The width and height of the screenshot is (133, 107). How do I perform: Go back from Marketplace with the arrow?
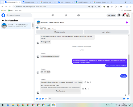click(x=3, y=21)
